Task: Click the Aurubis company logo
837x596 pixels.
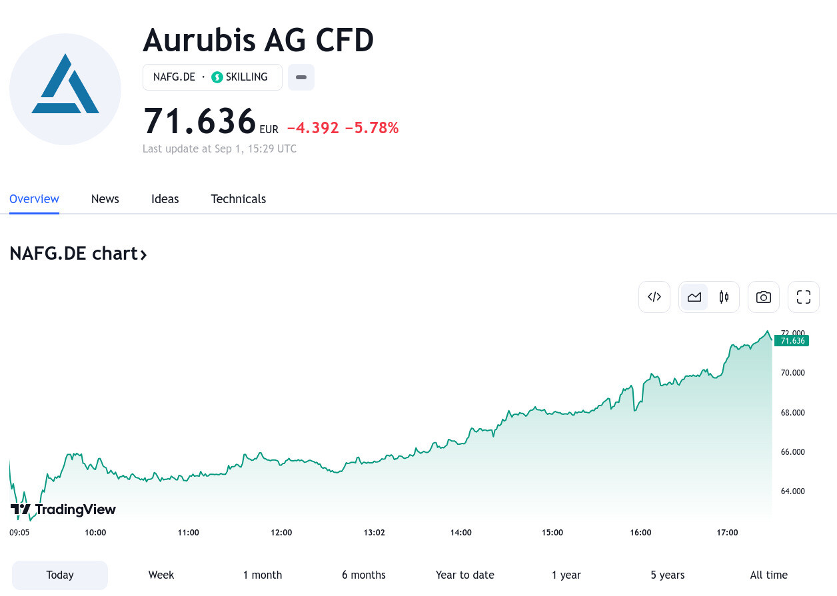Action: [x=65, y=89]
